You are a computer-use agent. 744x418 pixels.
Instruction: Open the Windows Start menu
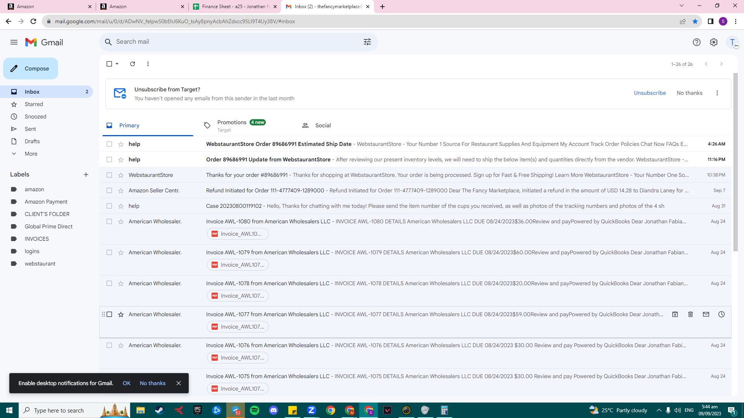(x=9, y=410)
